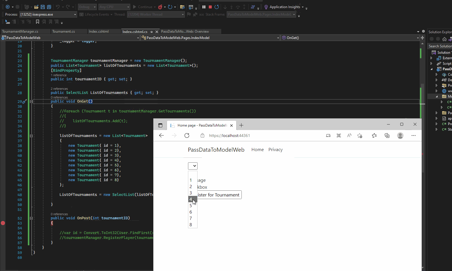Pin the Index.cshtml.cs tab
Viewport: 452px width, 271px height.
[151, 32]
